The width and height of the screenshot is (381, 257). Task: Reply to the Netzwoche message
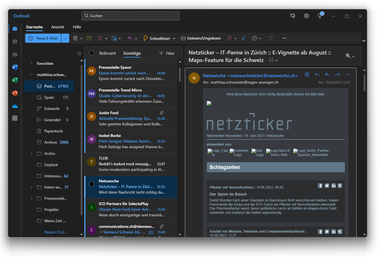click(x=317, y=75)
